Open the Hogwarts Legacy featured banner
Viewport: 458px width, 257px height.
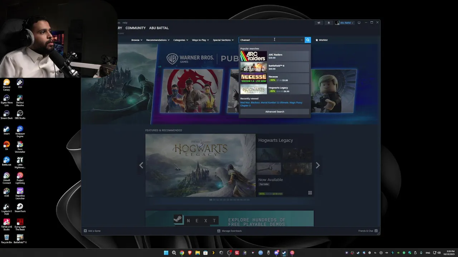(x=200, y=165)
